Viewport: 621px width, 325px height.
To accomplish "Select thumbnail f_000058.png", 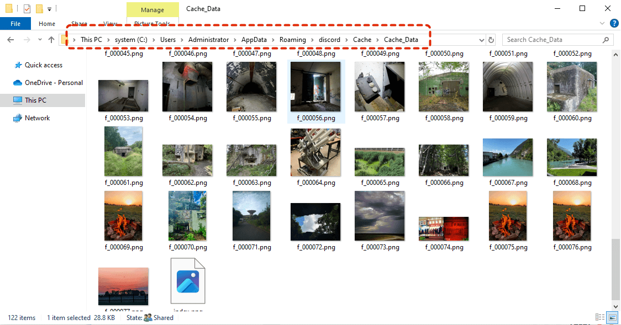I will (444, 87).
